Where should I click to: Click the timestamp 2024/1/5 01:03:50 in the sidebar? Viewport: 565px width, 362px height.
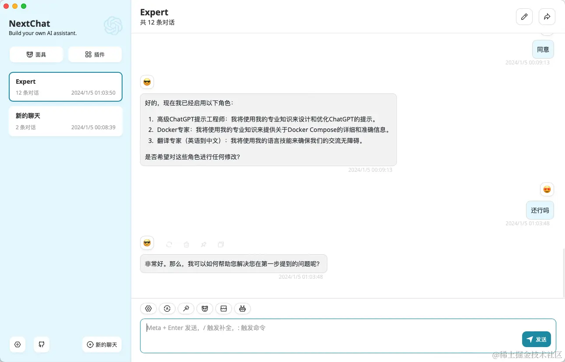pos(93,93)
